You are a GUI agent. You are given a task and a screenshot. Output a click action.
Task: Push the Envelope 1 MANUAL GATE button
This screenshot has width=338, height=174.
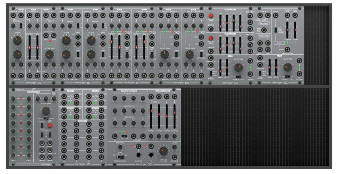click(x=211, y=16)
